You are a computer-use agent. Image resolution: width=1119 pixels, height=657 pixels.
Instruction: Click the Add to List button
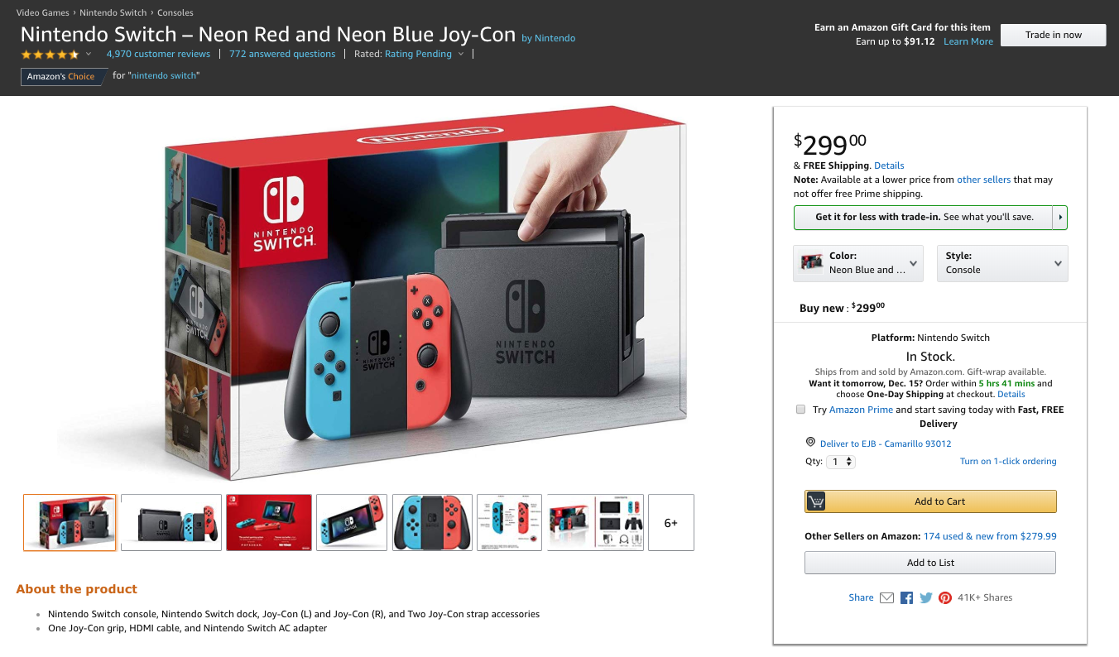[930, 563]
